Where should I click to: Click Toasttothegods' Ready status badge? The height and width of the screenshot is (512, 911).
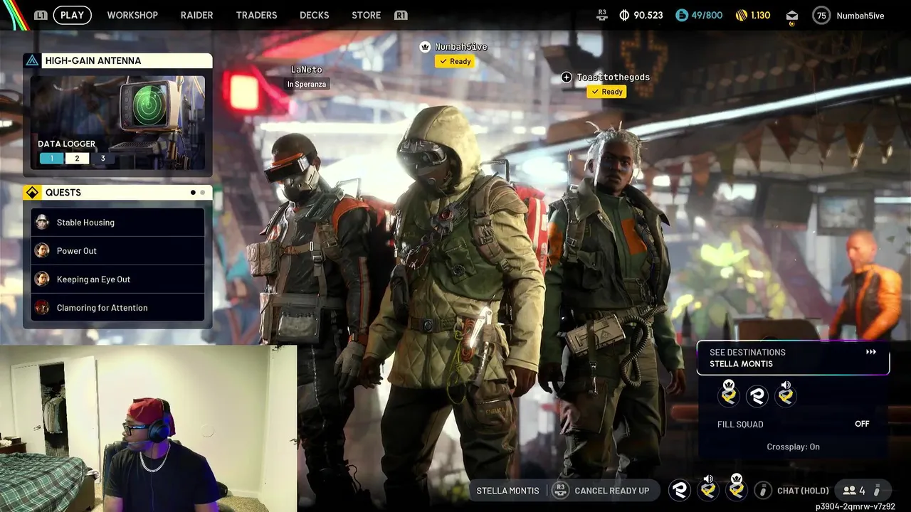point(606,92)
